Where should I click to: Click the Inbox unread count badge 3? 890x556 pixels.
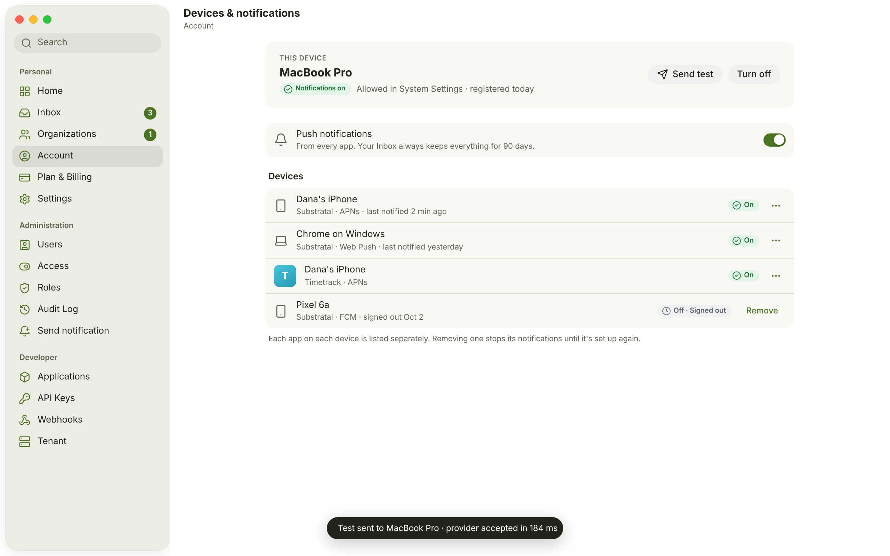pos(150,113)
